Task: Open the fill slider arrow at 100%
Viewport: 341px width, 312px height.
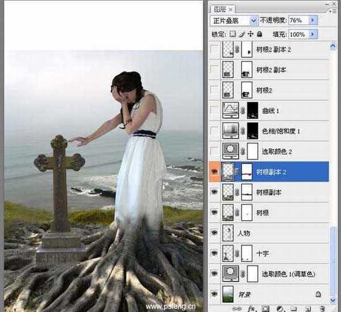Action: coord(313,34)
